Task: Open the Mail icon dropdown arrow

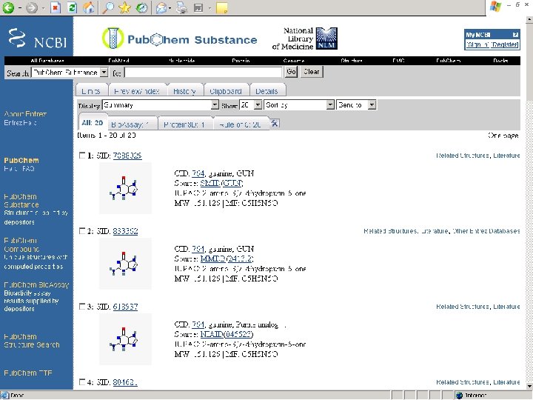Action: [x=170, y=8]
